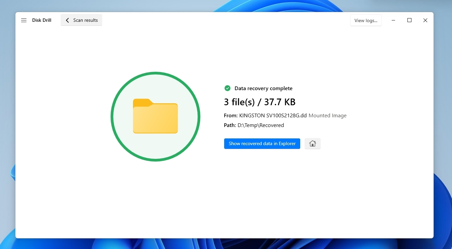Click the "Data recovery complete" status text

pos(263,88)
